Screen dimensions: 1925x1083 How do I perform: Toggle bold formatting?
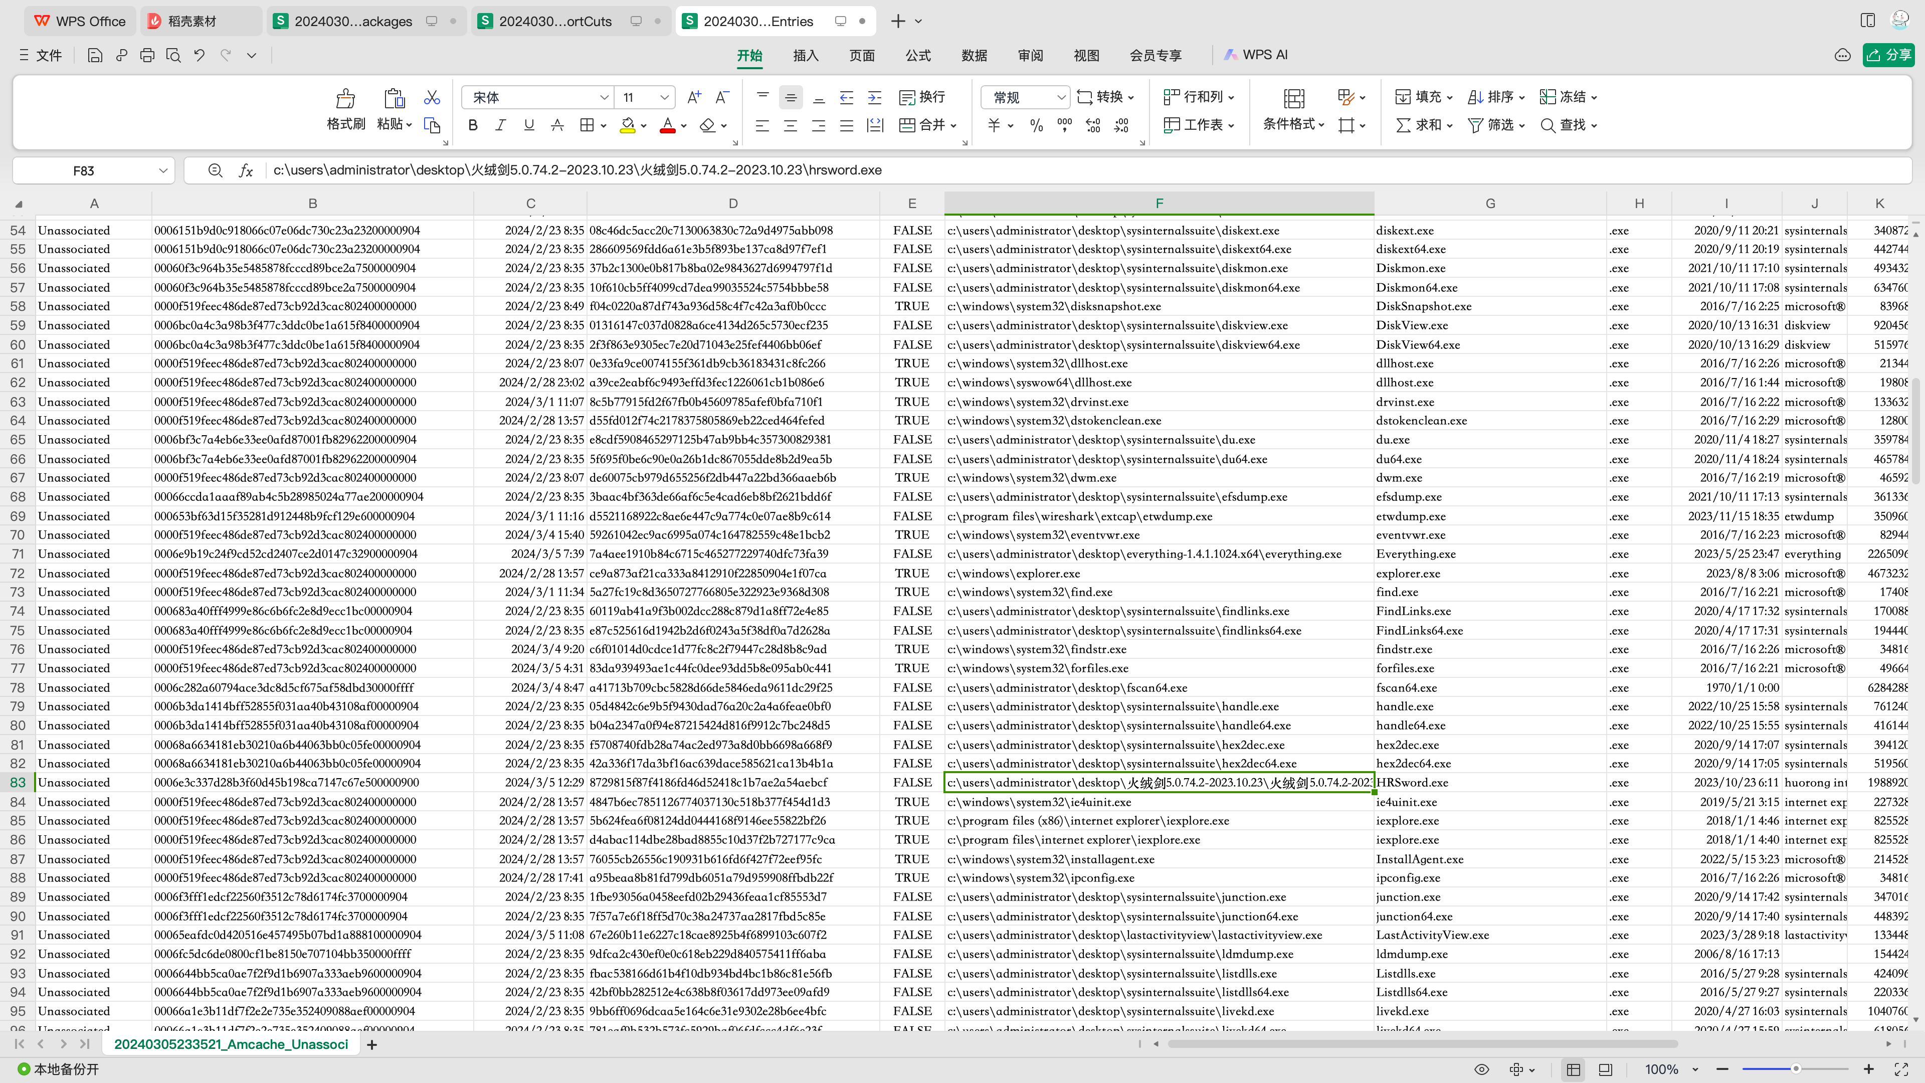(x=472, y=125)
